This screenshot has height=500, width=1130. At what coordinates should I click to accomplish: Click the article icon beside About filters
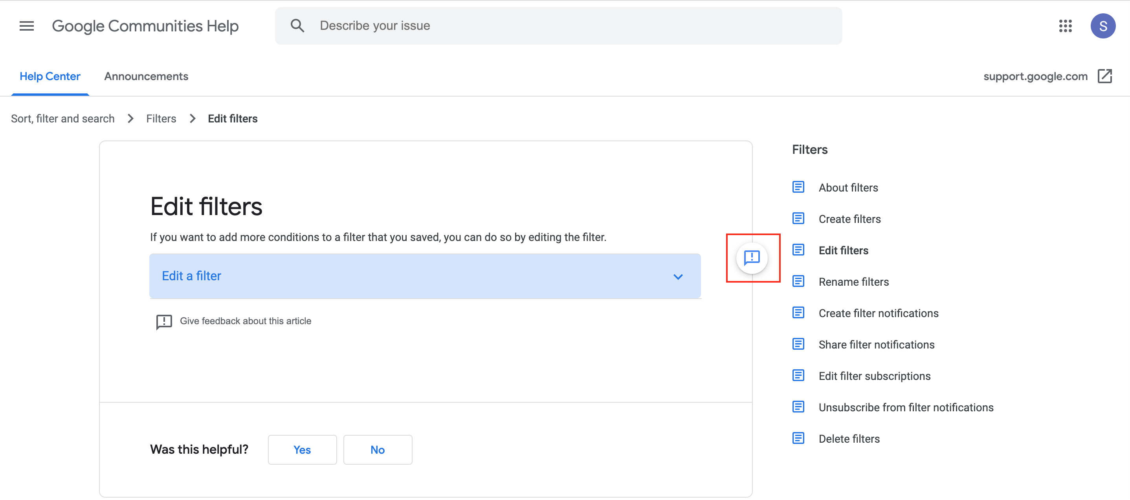[x=798, y=187]
